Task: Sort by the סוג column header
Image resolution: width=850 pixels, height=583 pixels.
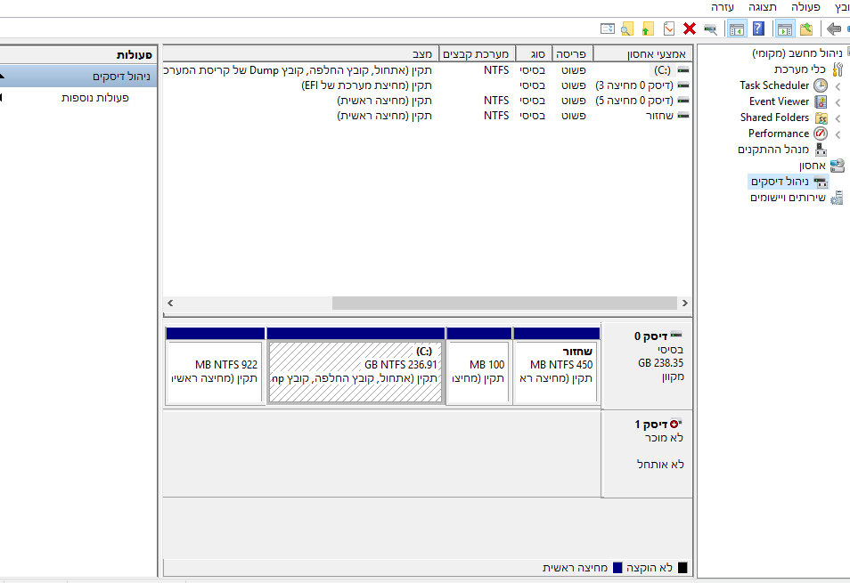Action: click(534, 53)
